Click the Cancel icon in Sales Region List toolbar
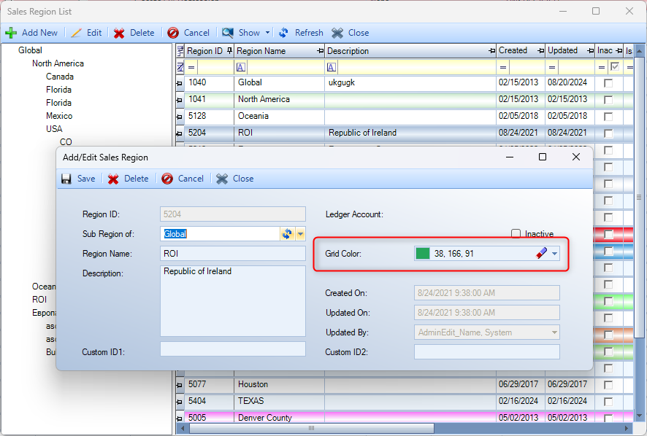This screenshot has width=647, height=436. (x=173, y=33)
